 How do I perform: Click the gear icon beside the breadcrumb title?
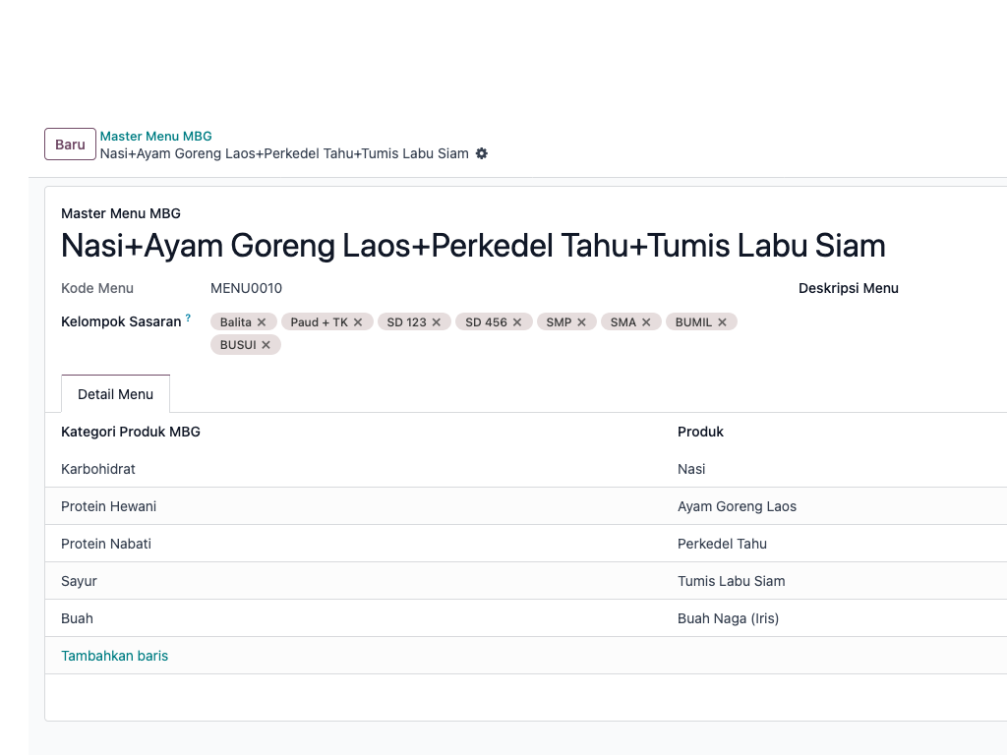coord(482,154)
